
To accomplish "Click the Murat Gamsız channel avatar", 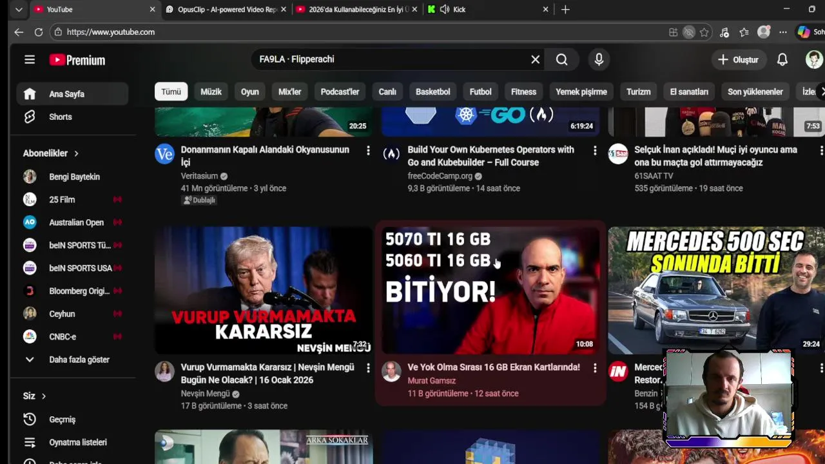I will coord(391,371).
